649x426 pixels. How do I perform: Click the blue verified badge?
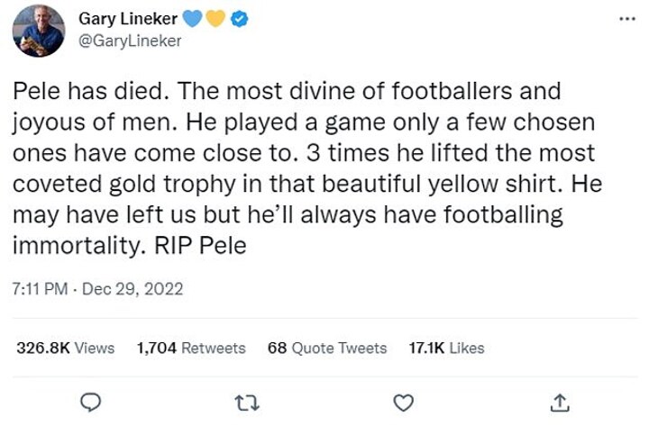tap(232, 20)
